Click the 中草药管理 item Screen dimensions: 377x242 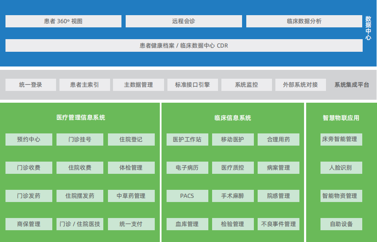(x=131, y=196)
